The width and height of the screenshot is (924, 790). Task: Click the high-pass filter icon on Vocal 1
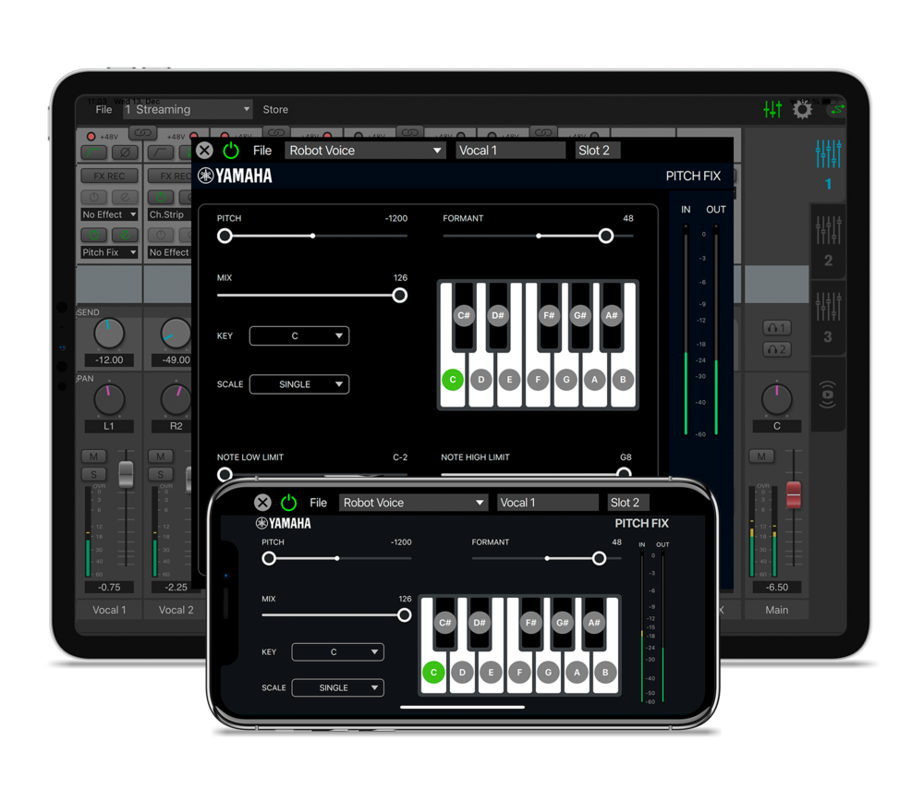point(94,152)
